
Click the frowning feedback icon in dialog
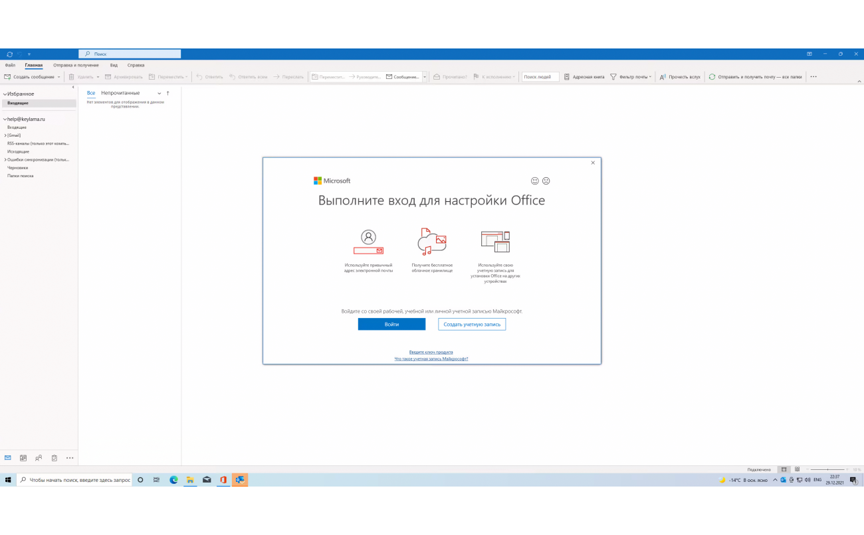click(x=546, y=181)
